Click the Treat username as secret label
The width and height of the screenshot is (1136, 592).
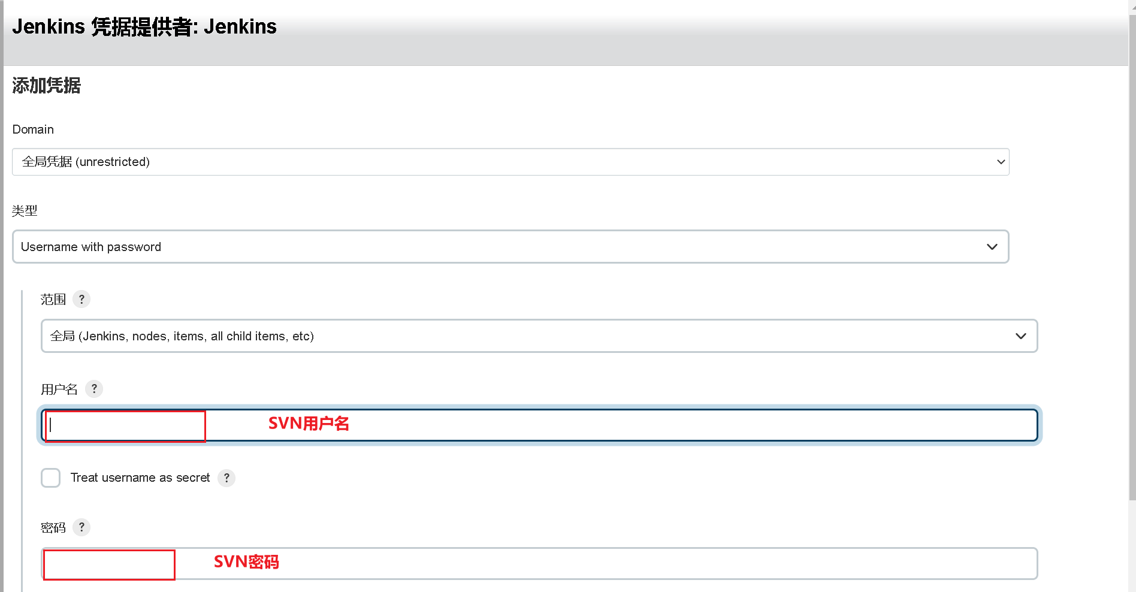click(140, 478)
